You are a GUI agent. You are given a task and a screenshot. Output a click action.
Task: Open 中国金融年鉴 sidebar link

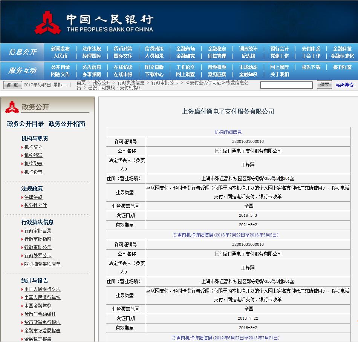click(38, 306)
